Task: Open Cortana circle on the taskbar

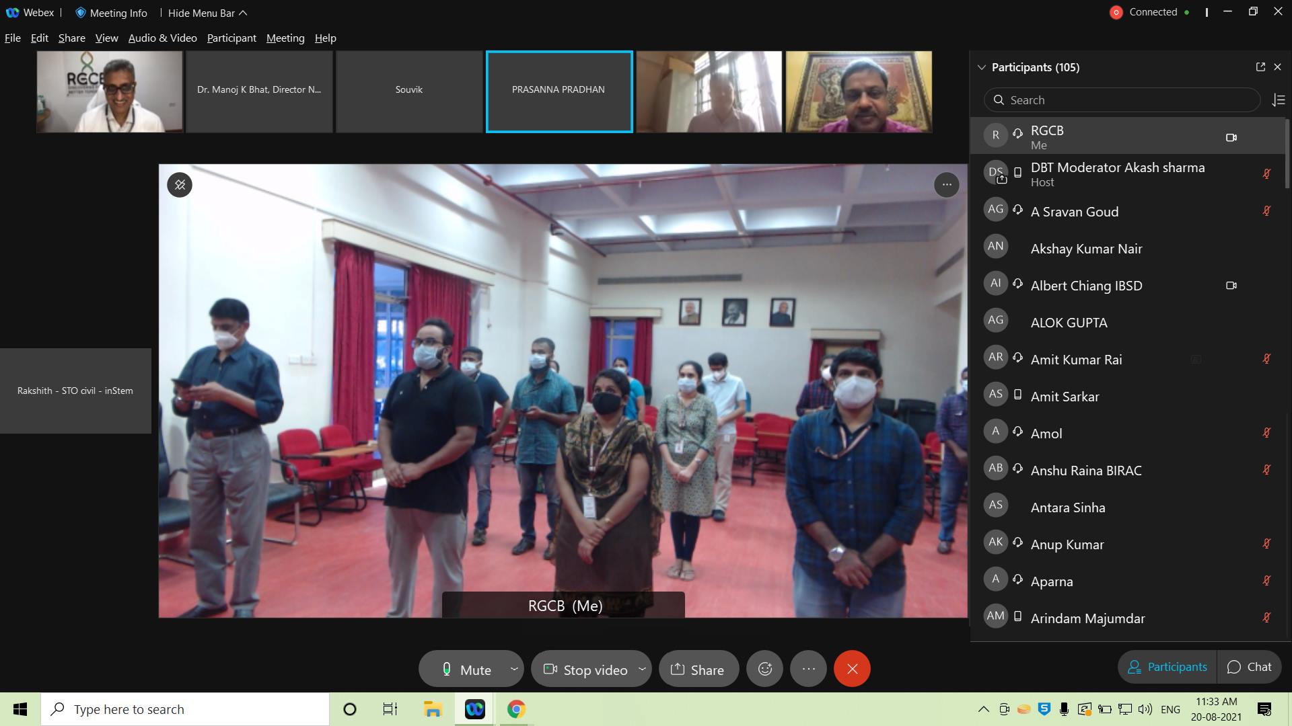Action: [x=350, y=709]
